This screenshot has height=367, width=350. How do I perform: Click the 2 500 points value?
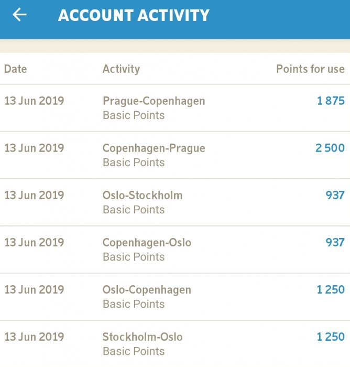click(330, 148)
